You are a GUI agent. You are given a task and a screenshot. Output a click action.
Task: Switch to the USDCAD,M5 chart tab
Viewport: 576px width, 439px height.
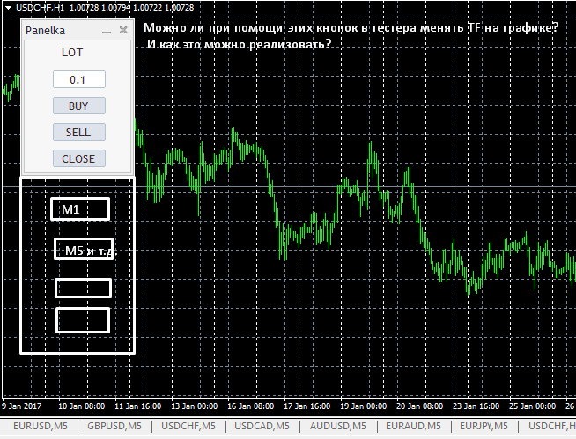[262, 426]
